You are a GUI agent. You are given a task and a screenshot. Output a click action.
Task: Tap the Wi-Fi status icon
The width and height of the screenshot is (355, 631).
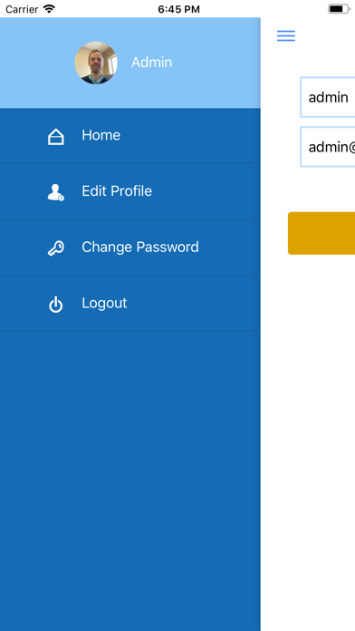pos(49,9)
